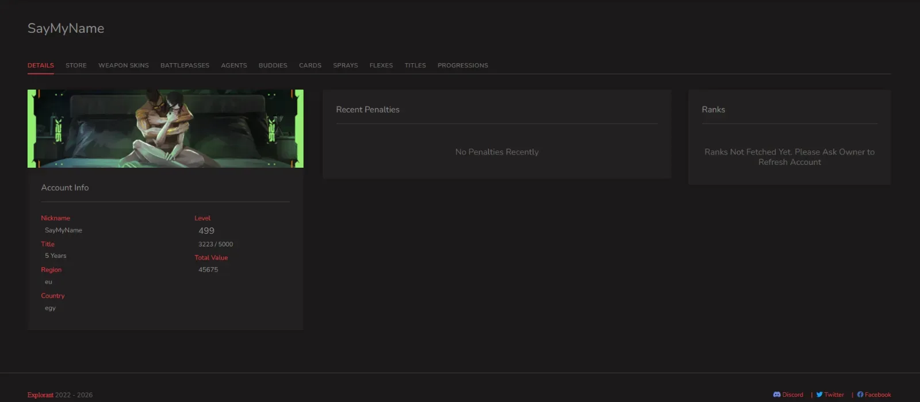Select the level number 499
Screen dimensions: 920x402
pos(206,231)
